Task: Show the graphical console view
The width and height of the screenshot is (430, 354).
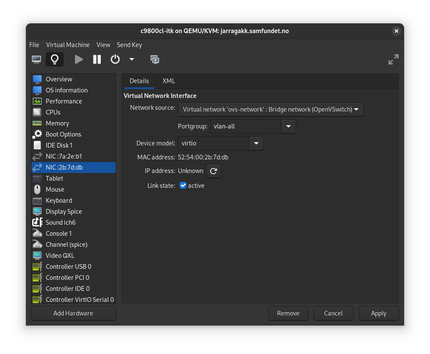Action: coord(36,59)
